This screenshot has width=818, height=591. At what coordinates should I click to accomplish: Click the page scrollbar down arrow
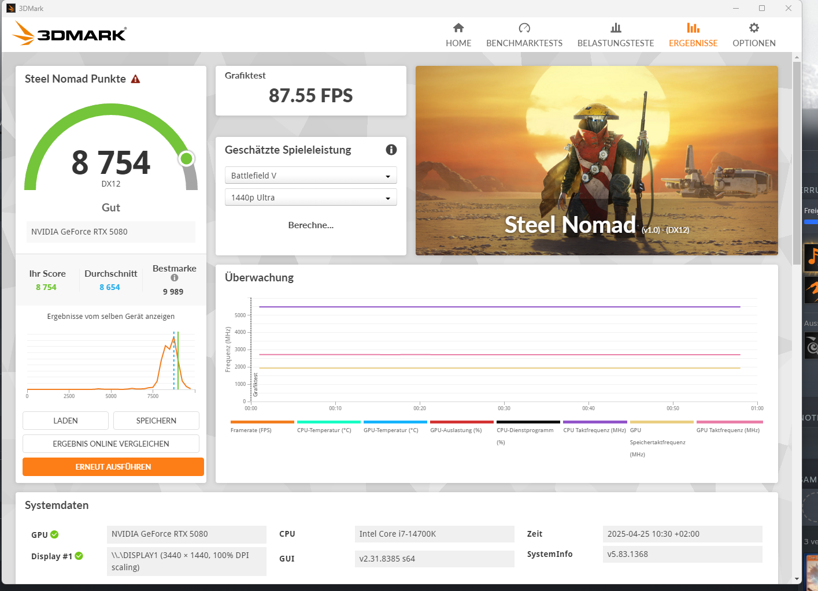point(797,578)
